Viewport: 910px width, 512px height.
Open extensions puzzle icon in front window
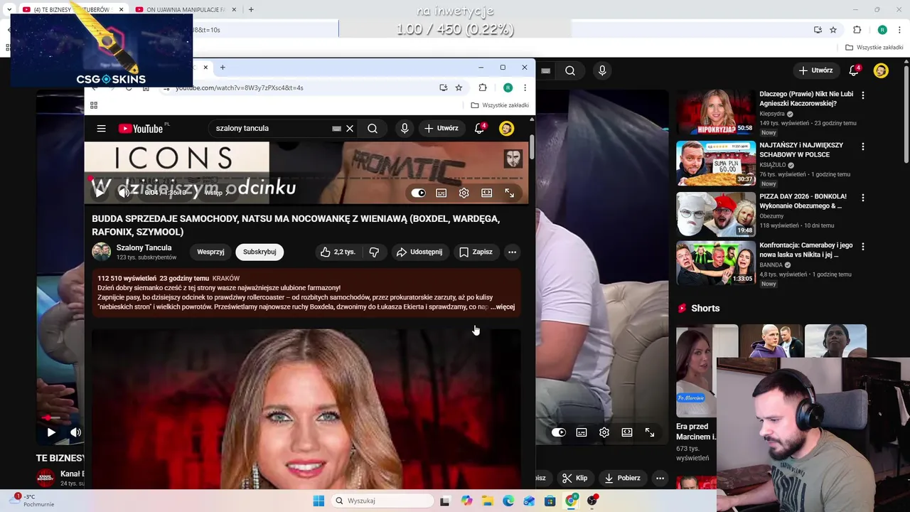click(x=483, y=87)
